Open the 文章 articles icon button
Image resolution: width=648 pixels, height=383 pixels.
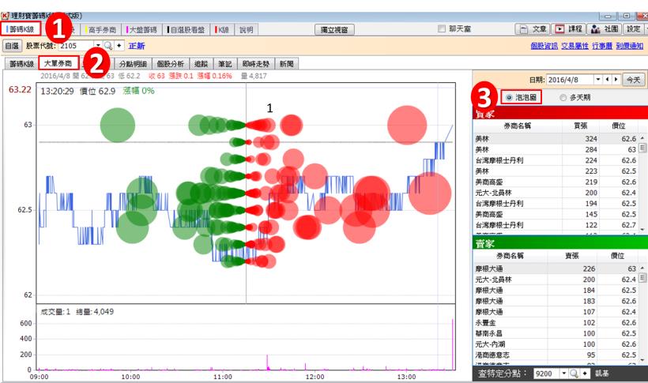coord(532,29)
